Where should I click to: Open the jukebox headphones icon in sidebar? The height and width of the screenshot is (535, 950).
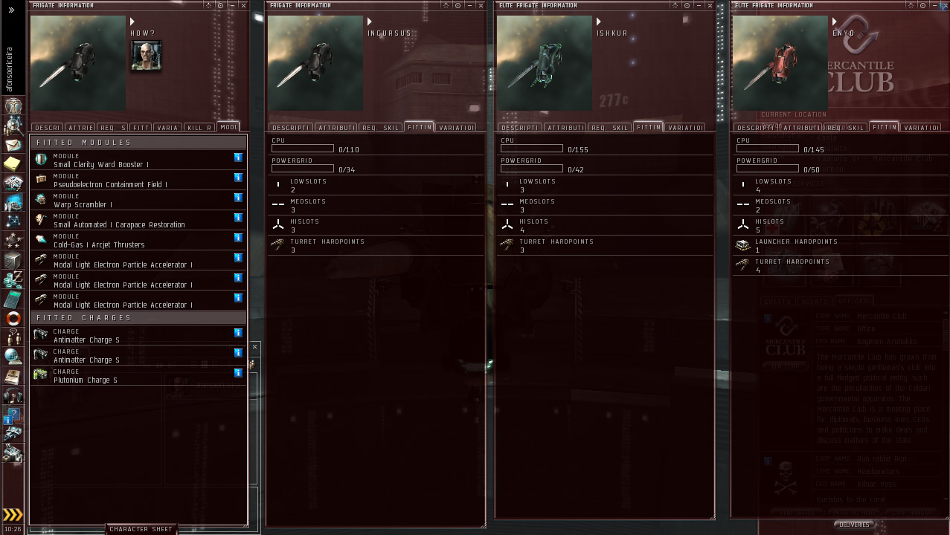pyautogui.click(x=13, y=396)
